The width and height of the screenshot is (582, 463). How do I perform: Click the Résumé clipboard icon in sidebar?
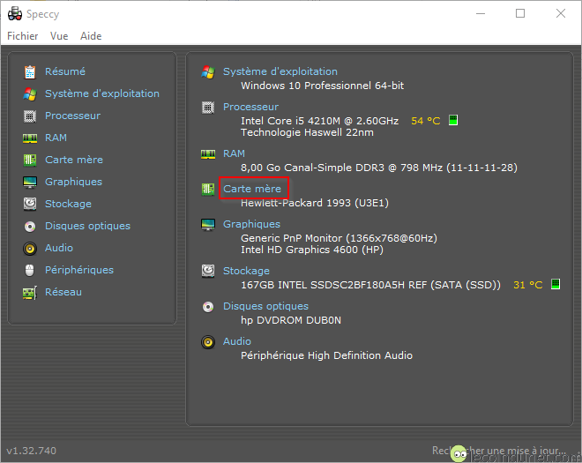click(x=30, y=71)
